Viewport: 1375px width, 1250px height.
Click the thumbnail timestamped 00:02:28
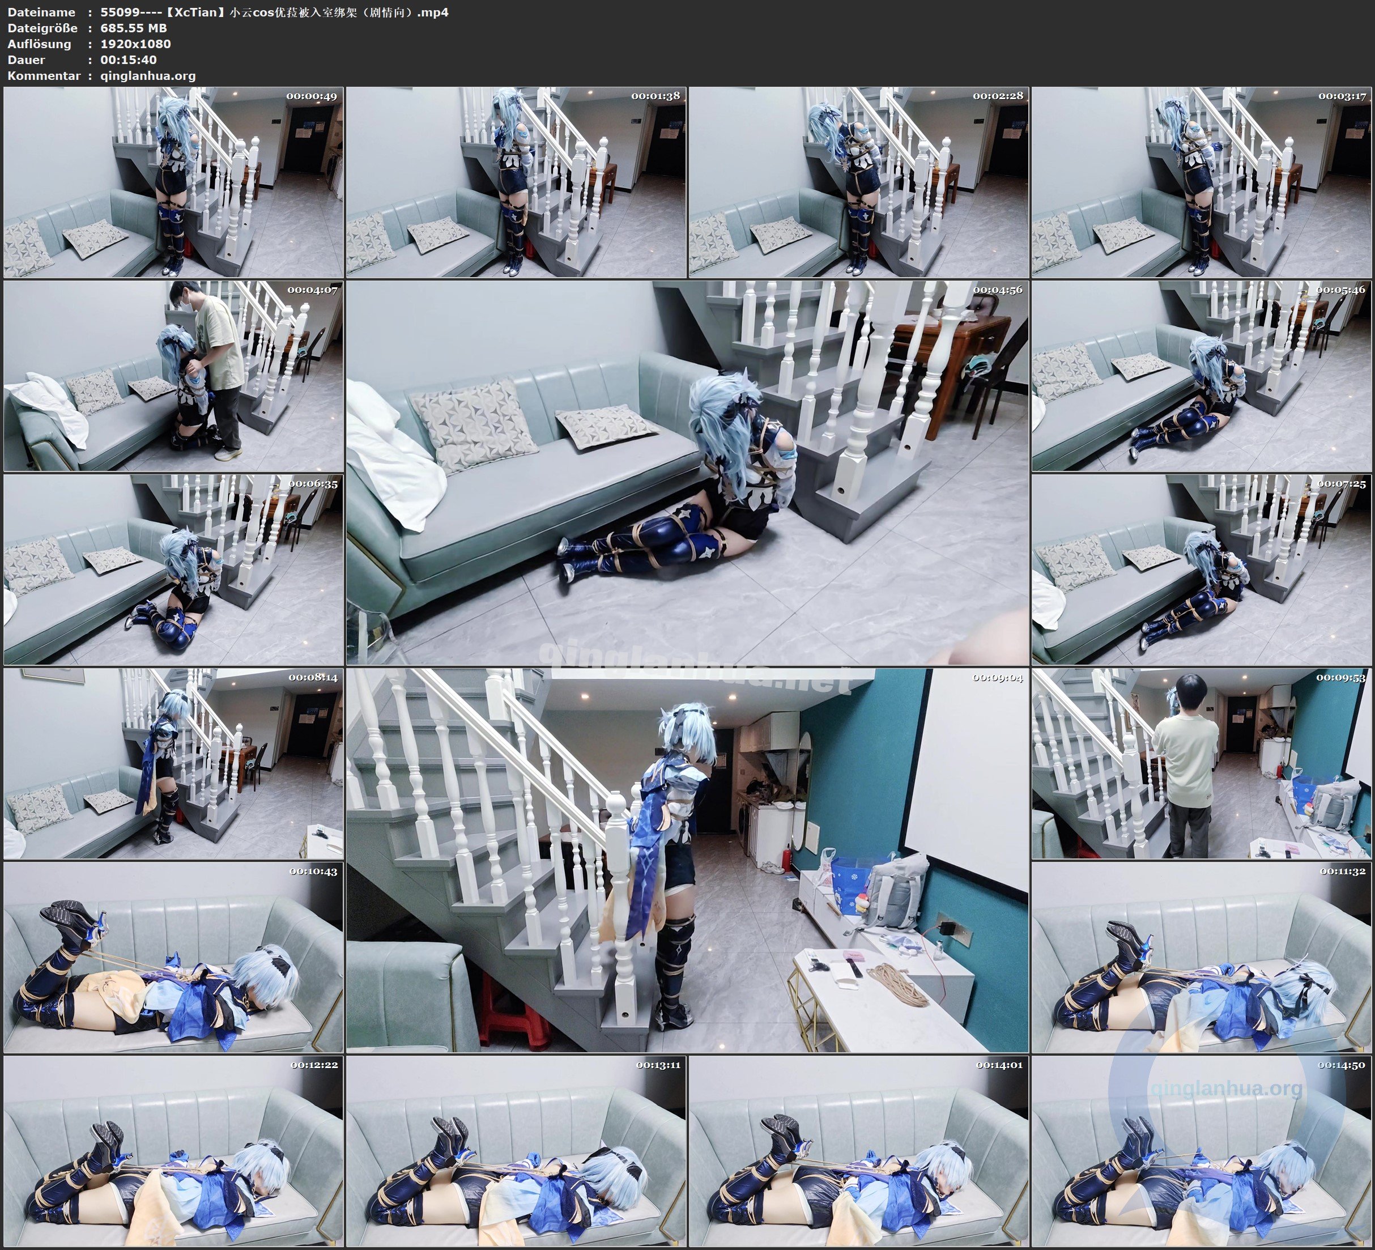pos(859,182)
